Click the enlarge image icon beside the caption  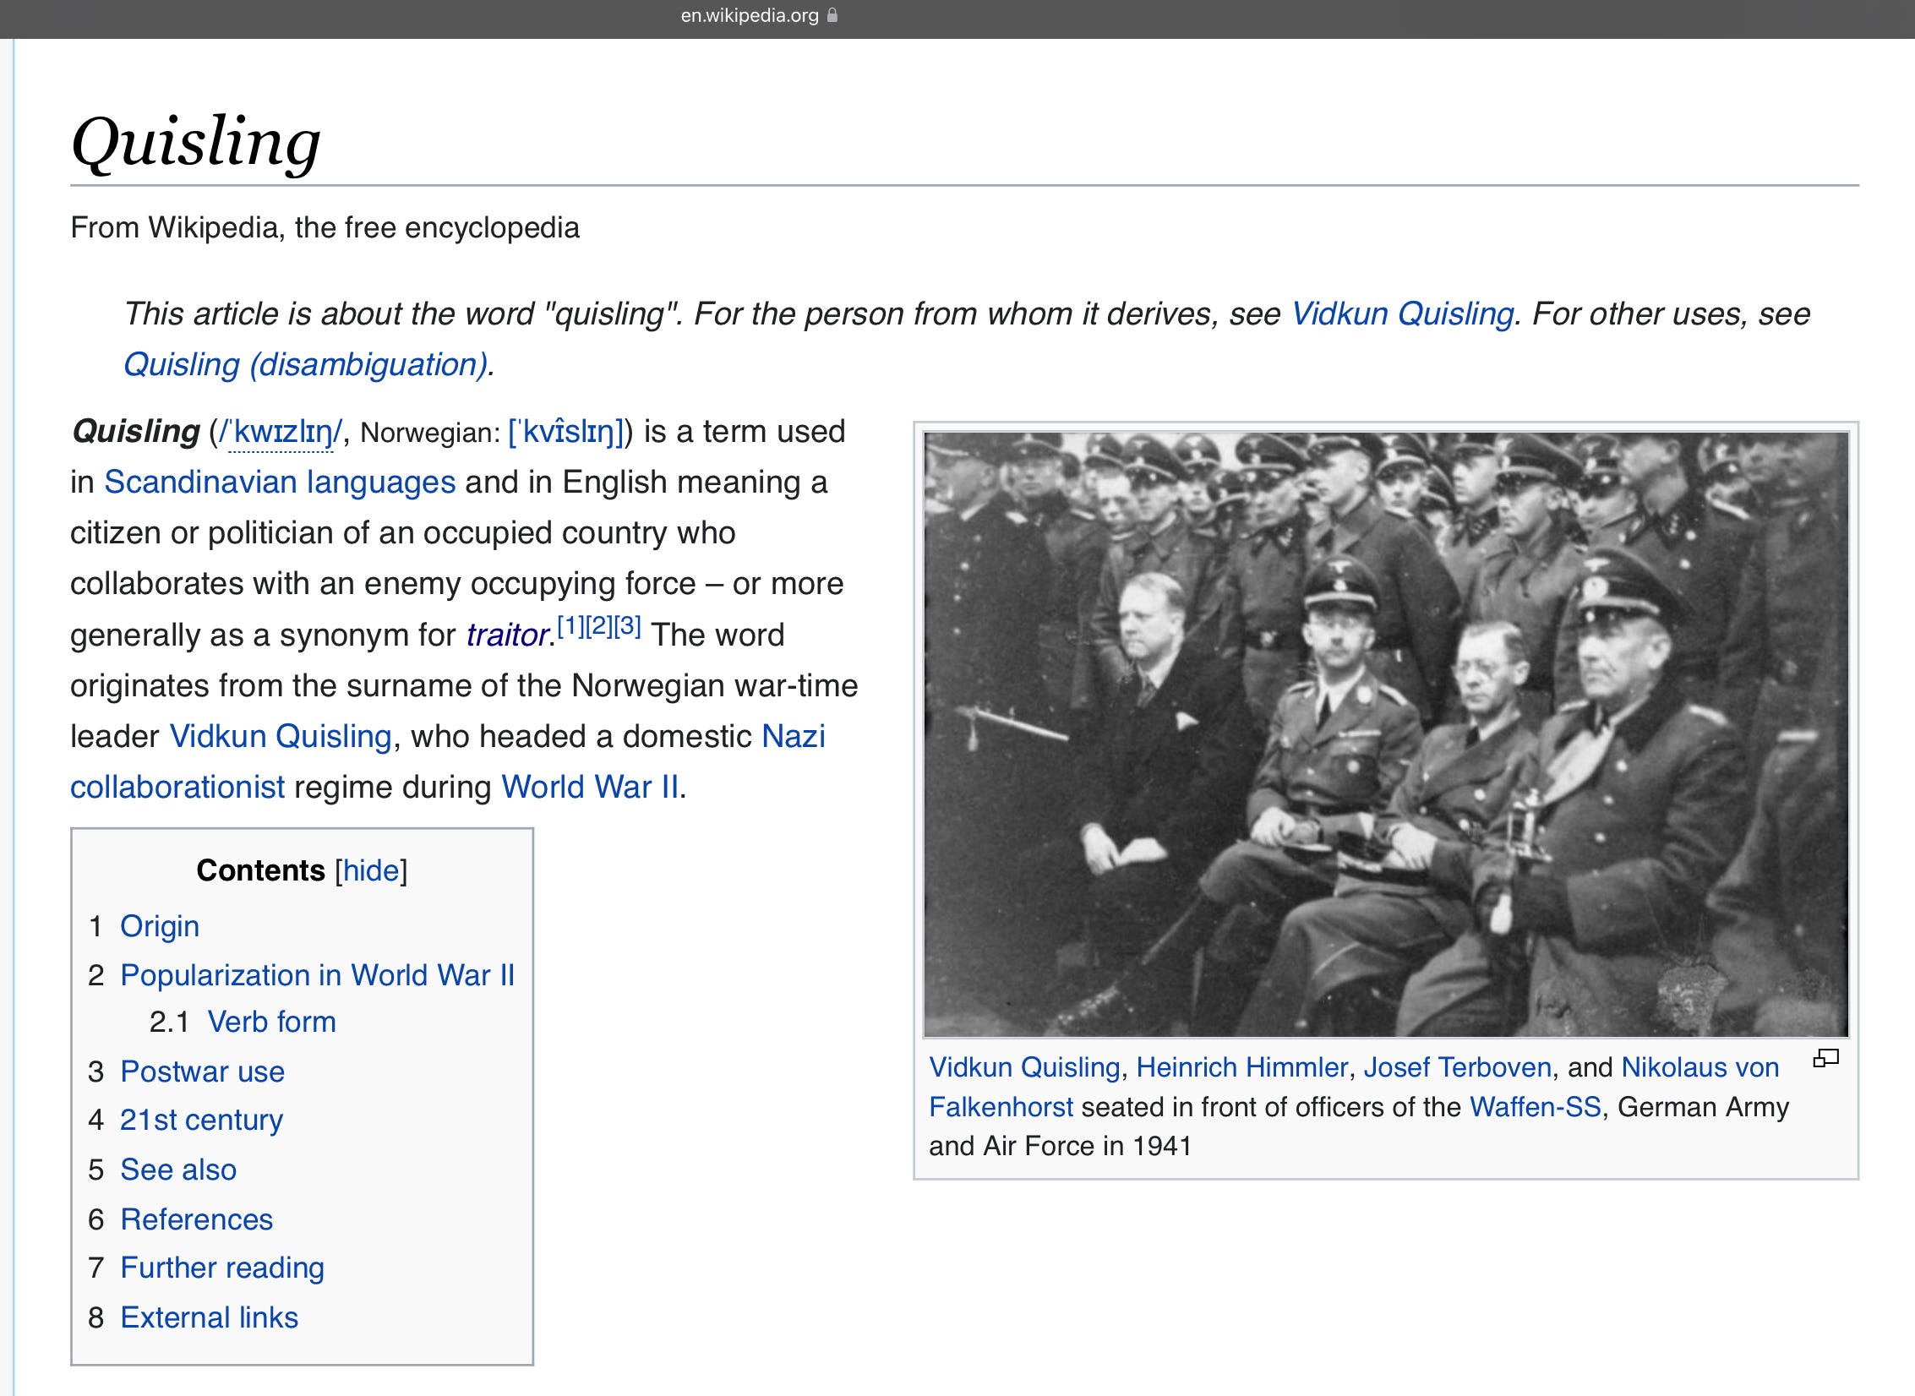click(x=1825, y=1058)
